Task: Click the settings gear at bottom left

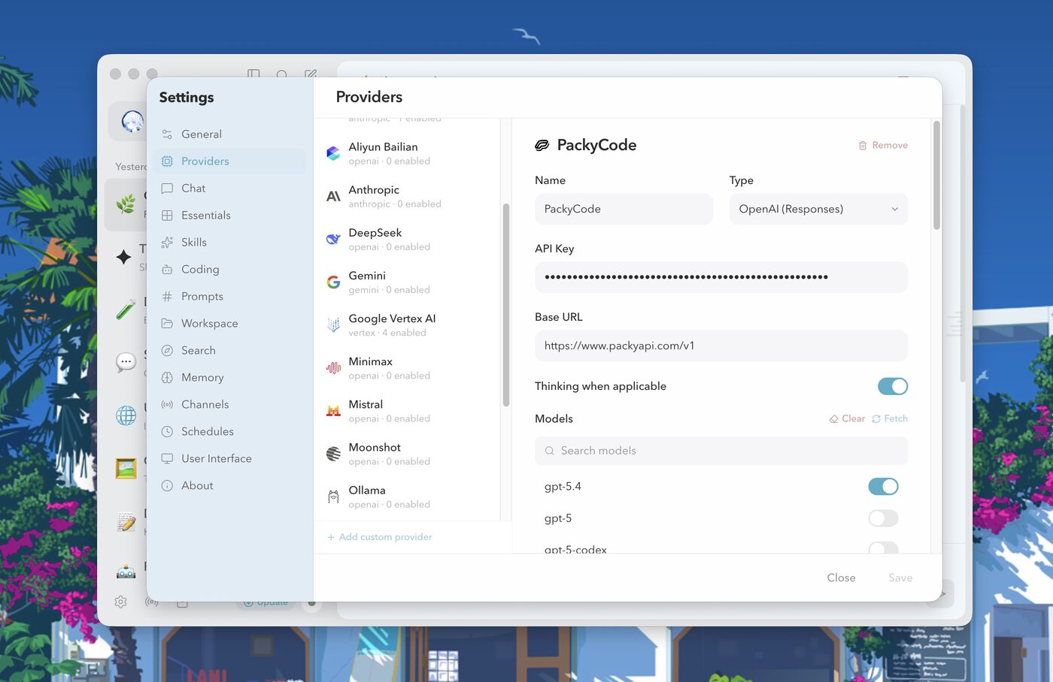Action: 120,602
